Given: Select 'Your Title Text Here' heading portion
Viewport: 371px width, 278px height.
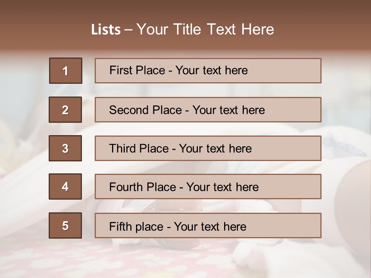Looking at the screenshot, I should coord(205,29).
